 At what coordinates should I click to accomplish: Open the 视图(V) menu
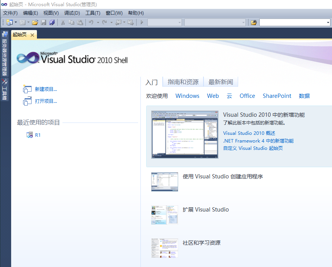(x=51, y=13)
